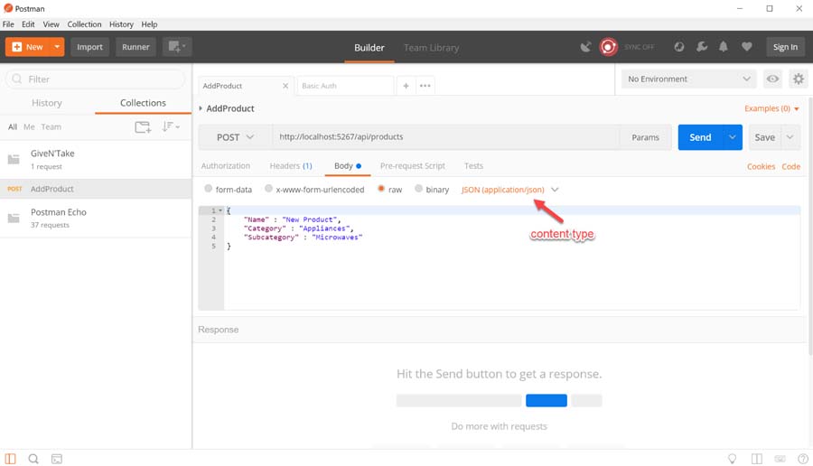Click the sync status icon
The image size is (813, 466).
pos(609,47)
